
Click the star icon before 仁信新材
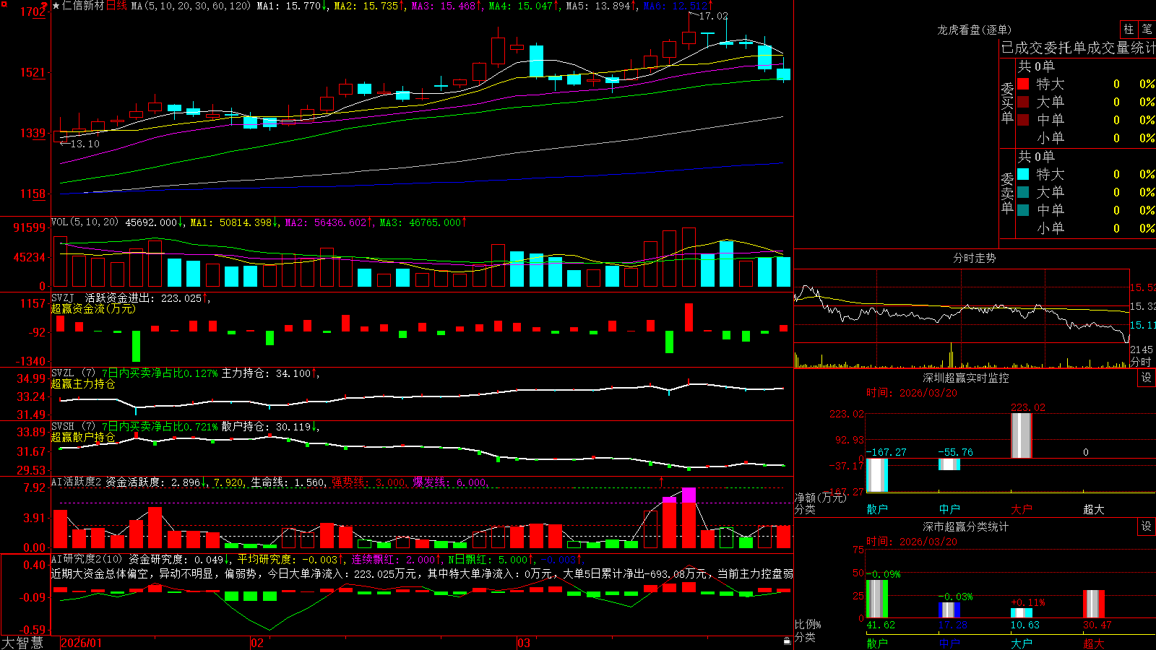click(56, 6)
